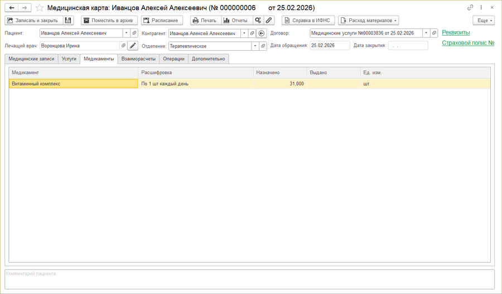The image size is (502, 294).
Task: Select the 'По 1 шт каждый день' cell
Action: pyautogui.click(x=196, y=84)
